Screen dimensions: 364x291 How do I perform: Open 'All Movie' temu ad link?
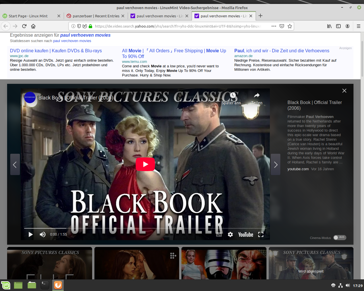click(174, 53)
